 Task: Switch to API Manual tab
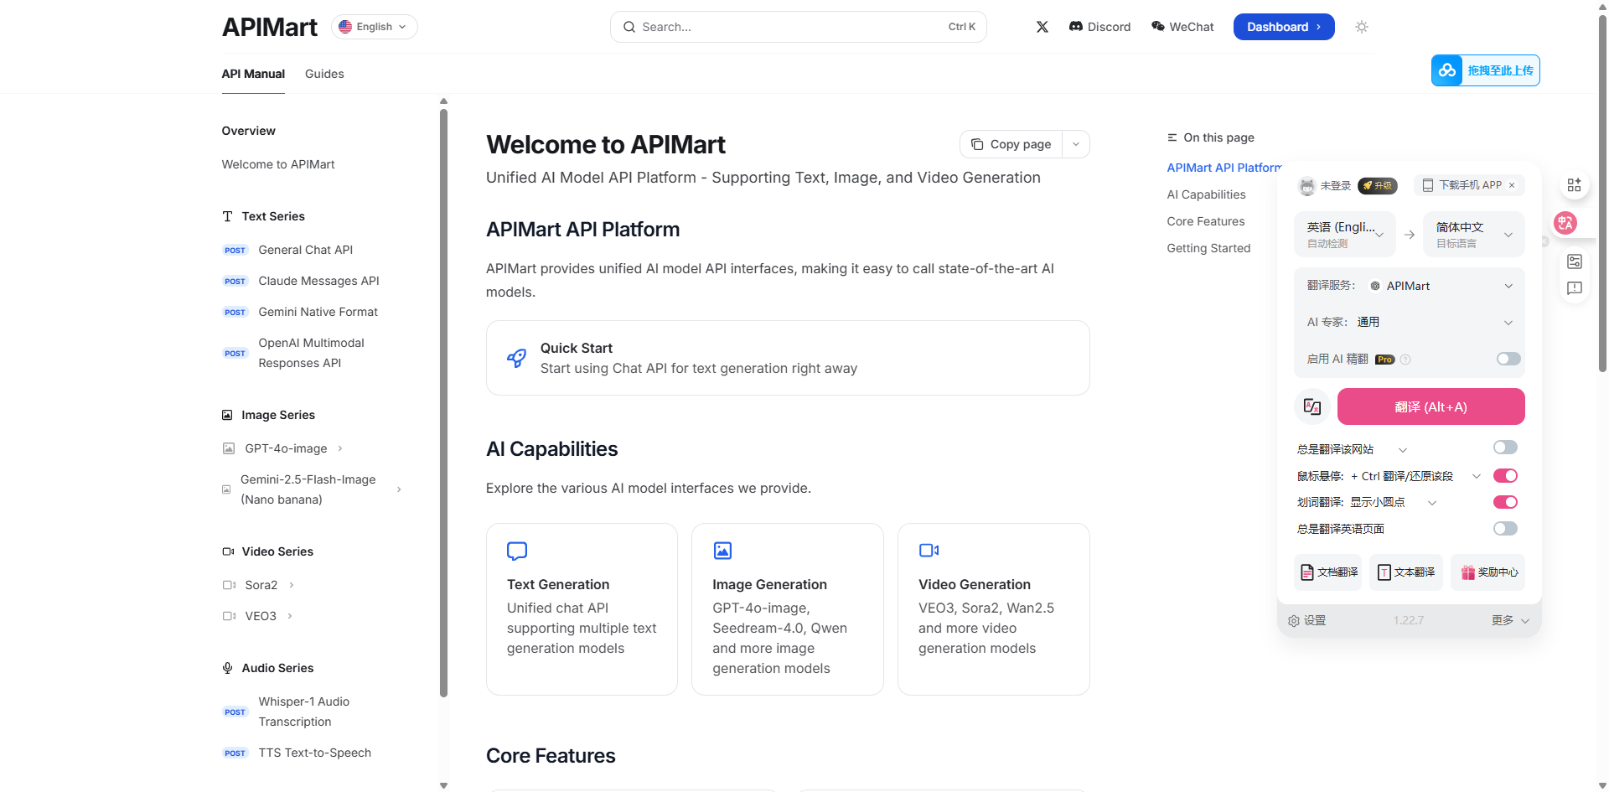pyautogui.click(x=253, y=74)
